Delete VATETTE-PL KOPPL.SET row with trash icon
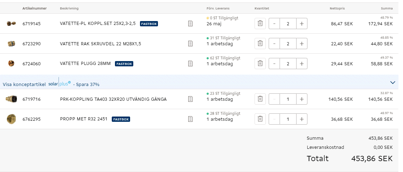The height and width of the screenshot is (172, 403). tap(260, 24)
